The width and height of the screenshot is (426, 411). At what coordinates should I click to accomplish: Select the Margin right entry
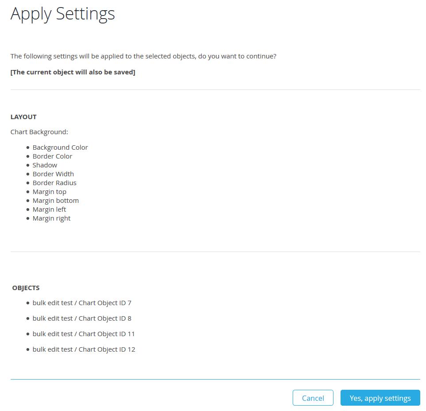tap(51, 218)
